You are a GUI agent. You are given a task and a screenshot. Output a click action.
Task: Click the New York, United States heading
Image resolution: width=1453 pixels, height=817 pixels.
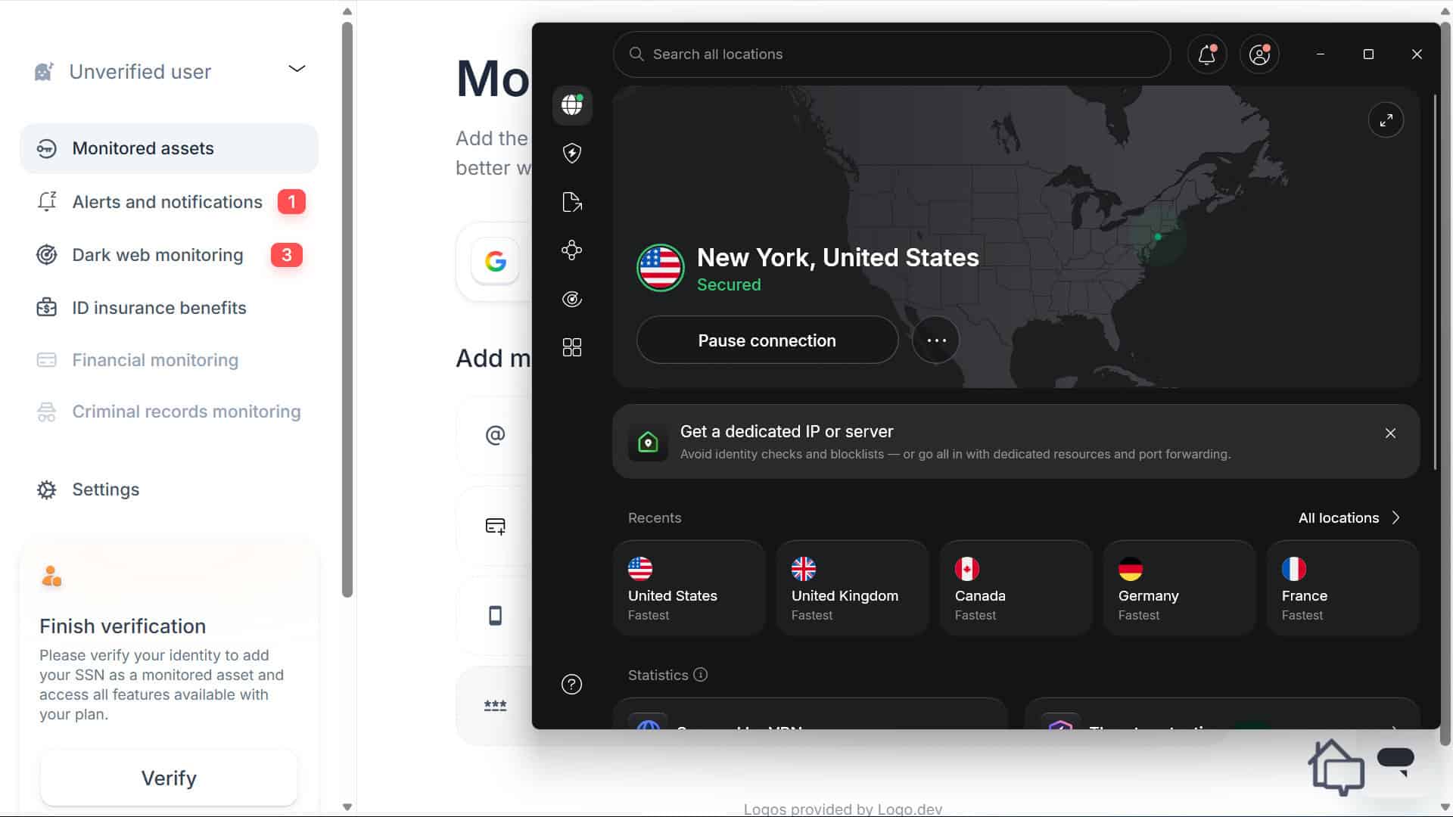tap(838, 258)
